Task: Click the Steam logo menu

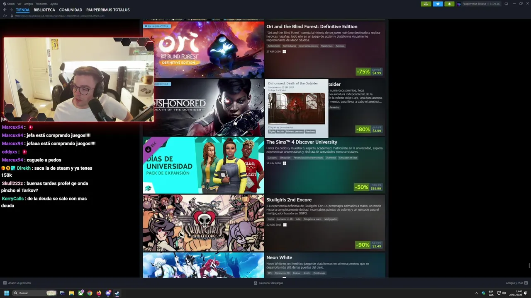Action: pos(9,4)
